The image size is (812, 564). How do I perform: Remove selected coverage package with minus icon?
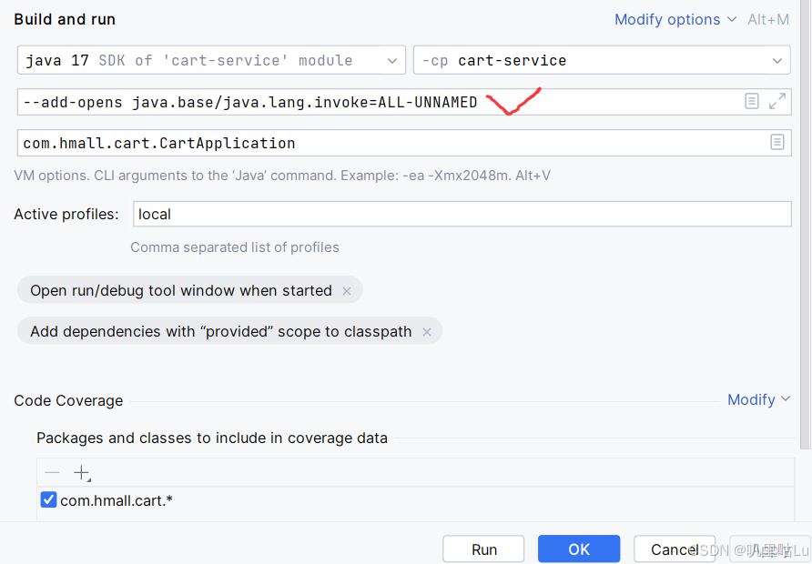pyautogui.click(x=52, y=472)
